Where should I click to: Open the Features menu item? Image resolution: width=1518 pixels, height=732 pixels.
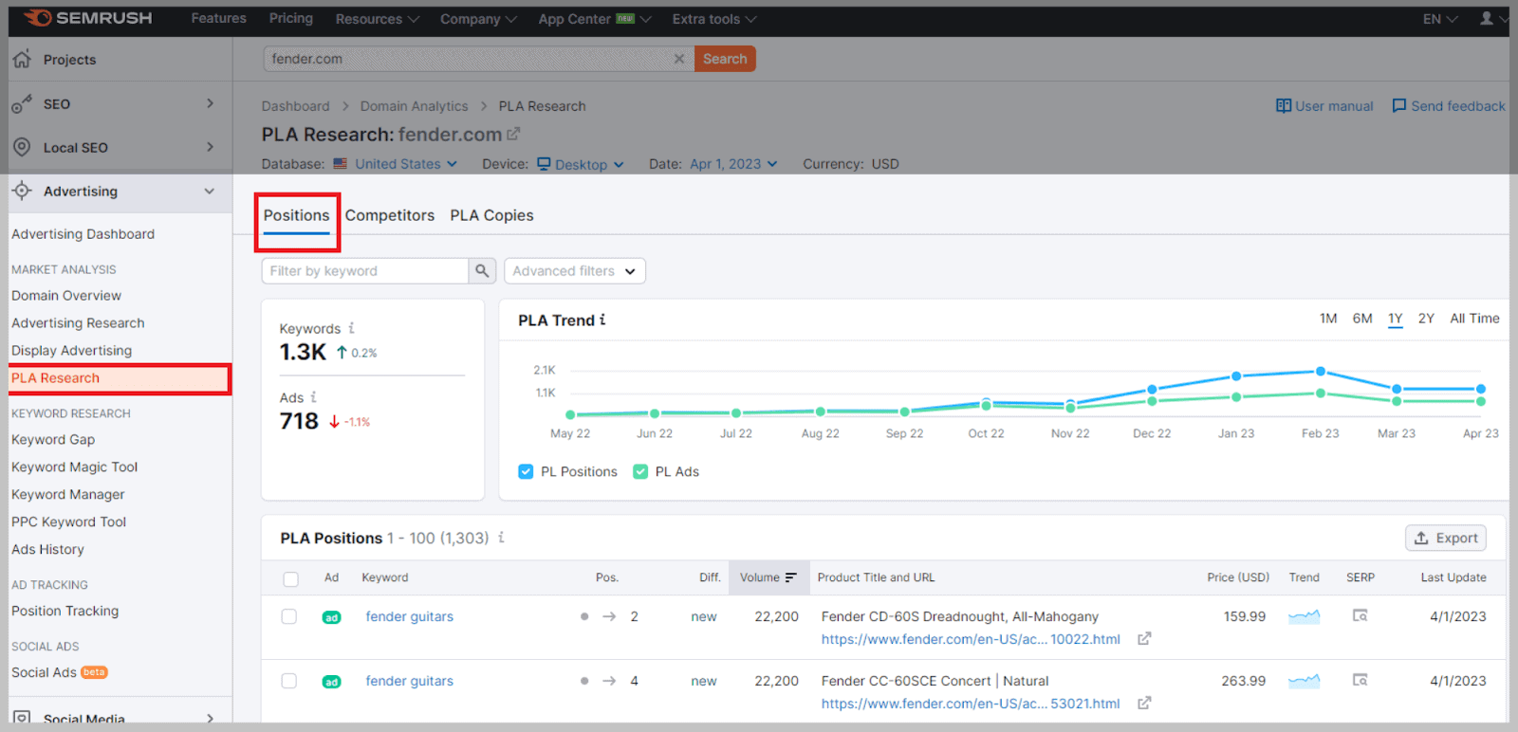pyautogui.click(x=218, y=18)
